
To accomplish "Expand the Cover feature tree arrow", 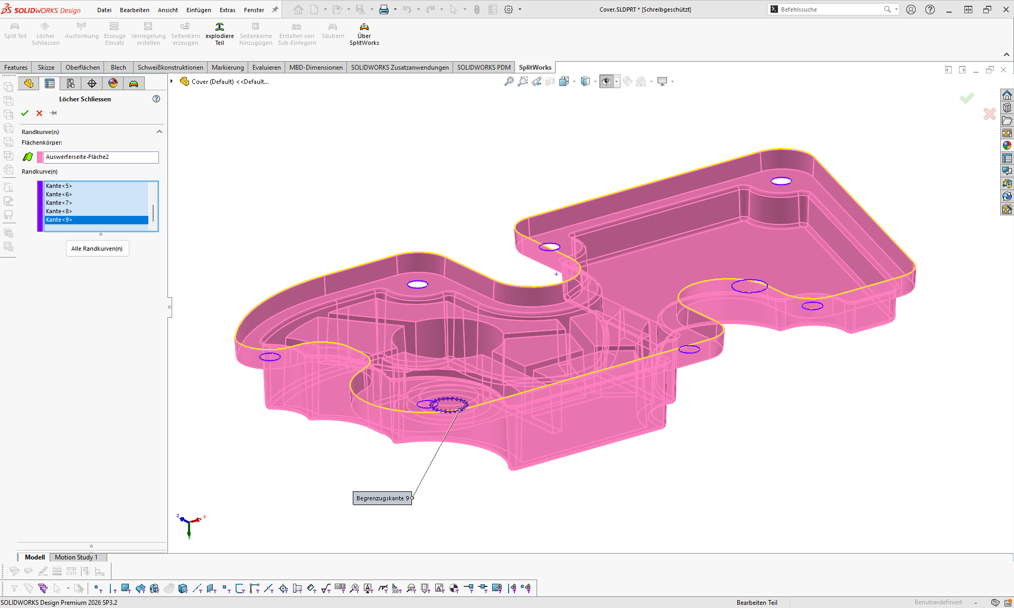I will pos(172,81).
